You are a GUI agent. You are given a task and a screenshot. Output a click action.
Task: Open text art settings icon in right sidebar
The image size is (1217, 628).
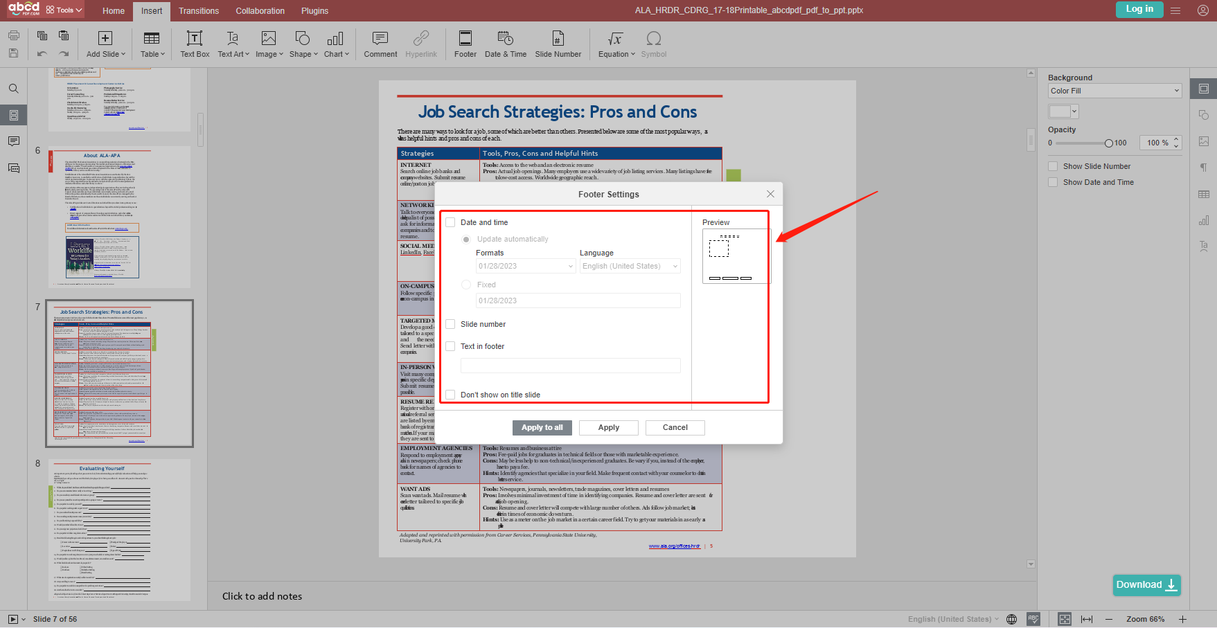click(x=1204, y=246)
